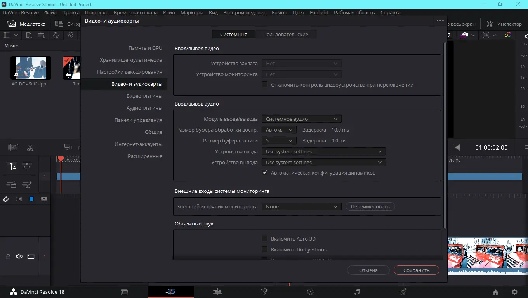
Task: Toggle the magnet snapping icon
Action: click(x=6, y=199)
